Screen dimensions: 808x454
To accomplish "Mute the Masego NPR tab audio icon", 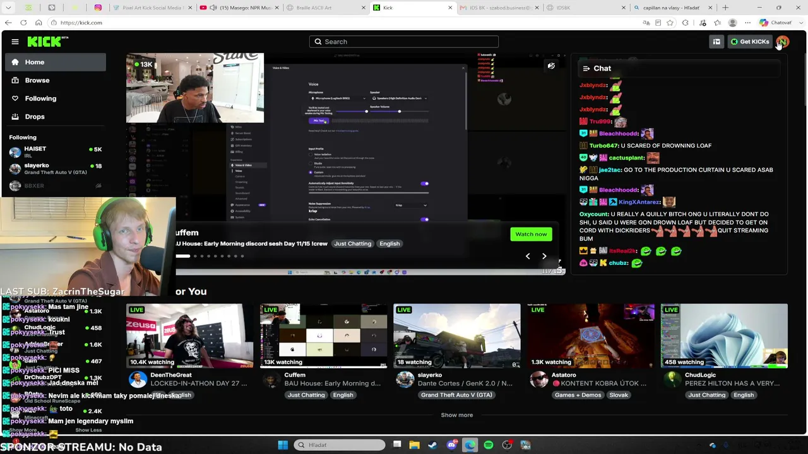I will point(213,8).
